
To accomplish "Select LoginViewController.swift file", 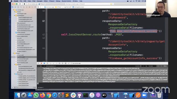I will [x=24, y=29].
